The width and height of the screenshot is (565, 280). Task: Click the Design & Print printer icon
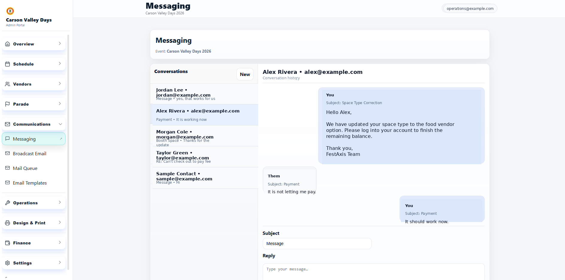coord(7,223)
